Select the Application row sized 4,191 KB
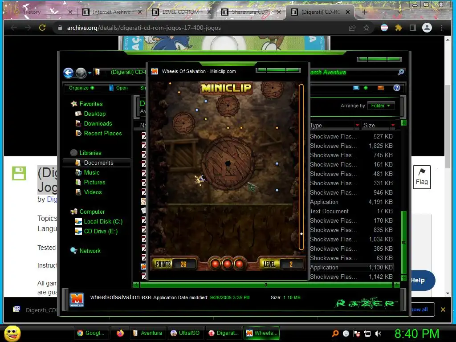The width and height of the screenshot is (456, 342). pos(351,202)
